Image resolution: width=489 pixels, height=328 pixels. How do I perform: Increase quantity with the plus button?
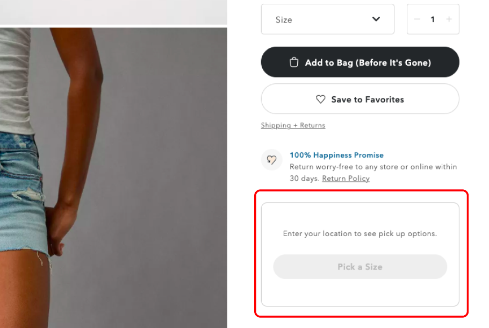(x=449, y=19)
